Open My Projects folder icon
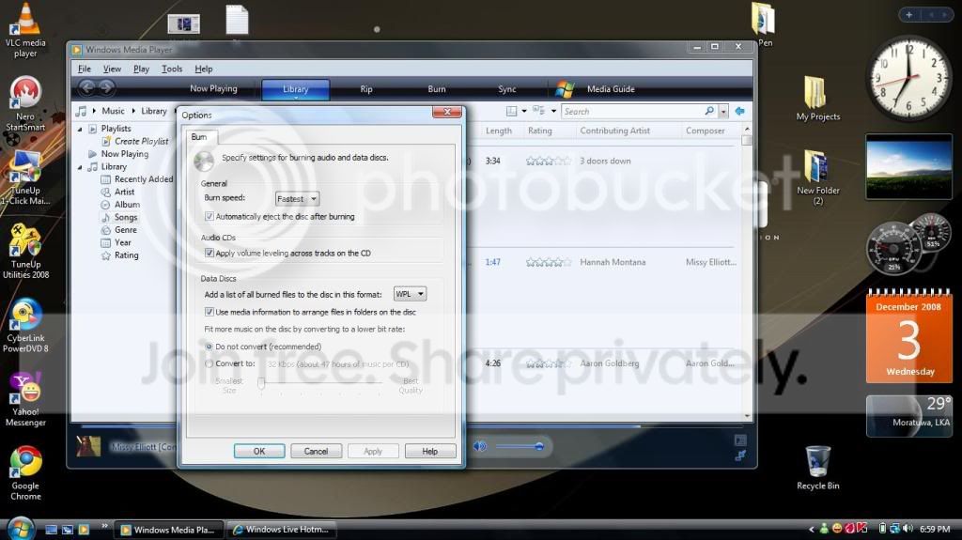Viewport: 962px width, 540px height. click(818, 99)
